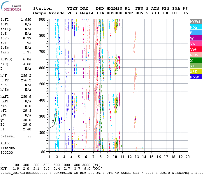Click the Campo Grande station name
The image size is (204, 175).
click(x=47, y=13)
